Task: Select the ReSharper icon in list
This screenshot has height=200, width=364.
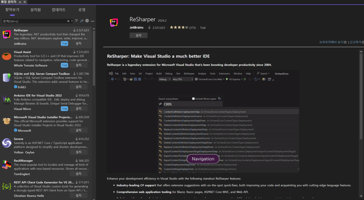Action: pyautogui.click(x=6, y=34)
